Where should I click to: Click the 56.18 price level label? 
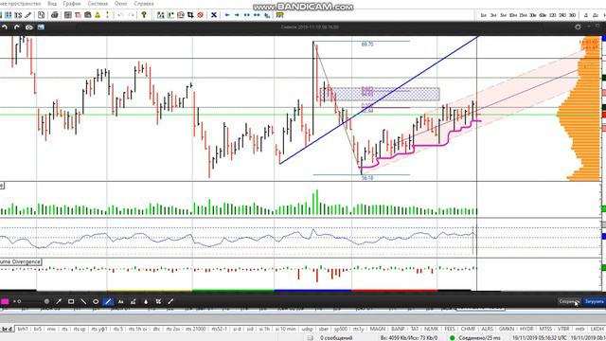click(x=367, y=178)
